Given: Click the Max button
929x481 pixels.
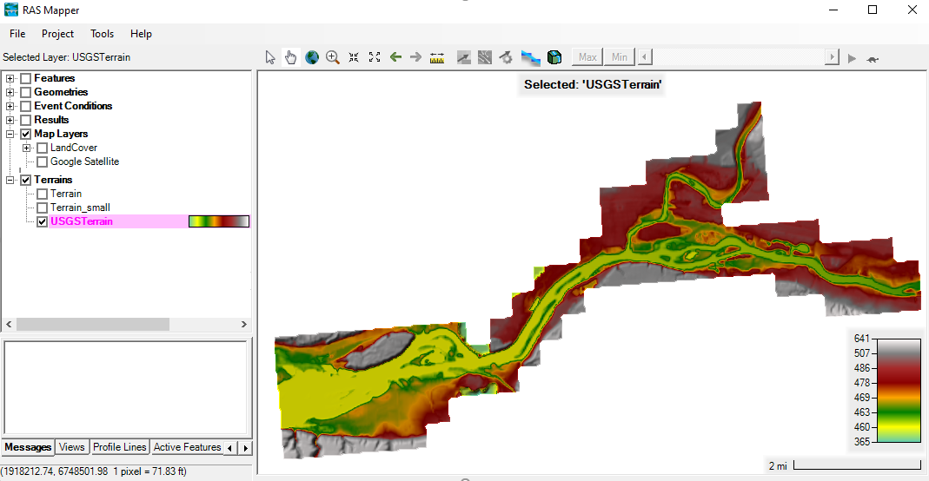Looking at the screenshot, I should click(587, 57).
